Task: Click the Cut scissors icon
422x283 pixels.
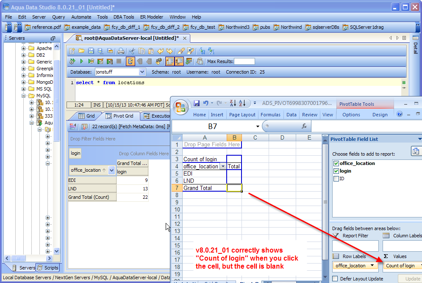Action: (132, 51)
